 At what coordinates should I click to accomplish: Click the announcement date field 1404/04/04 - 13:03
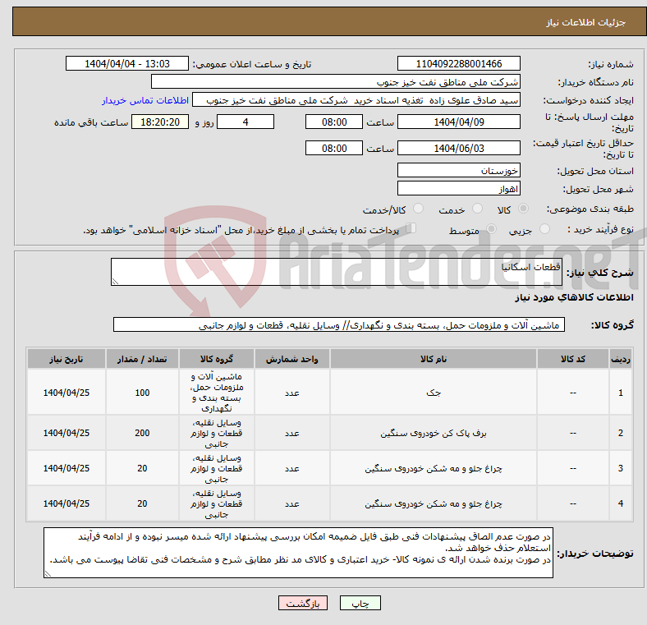click(x=127, y=63)
